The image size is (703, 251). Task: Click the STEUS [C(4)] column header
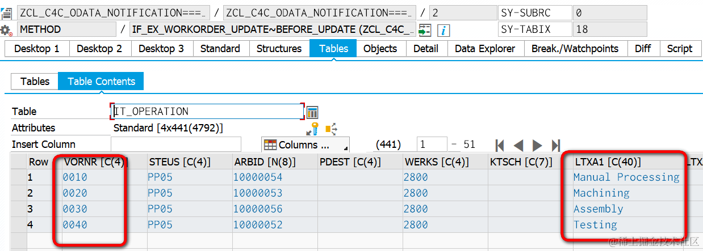(190, 162)
